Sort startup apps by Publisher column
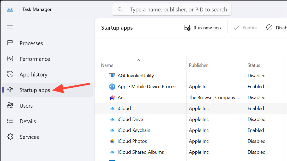287x161 pixels. [x=198, y=65]
